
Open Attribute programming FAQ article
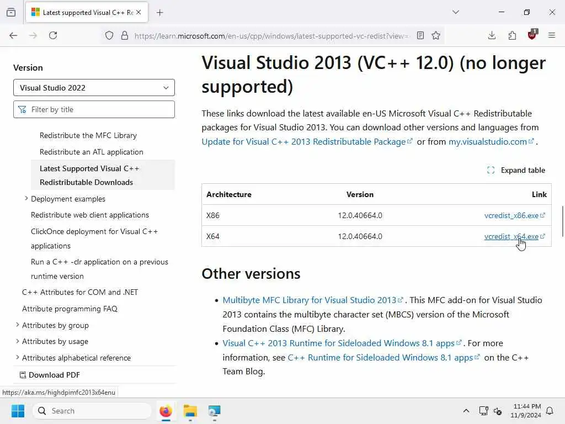point(70,309)
